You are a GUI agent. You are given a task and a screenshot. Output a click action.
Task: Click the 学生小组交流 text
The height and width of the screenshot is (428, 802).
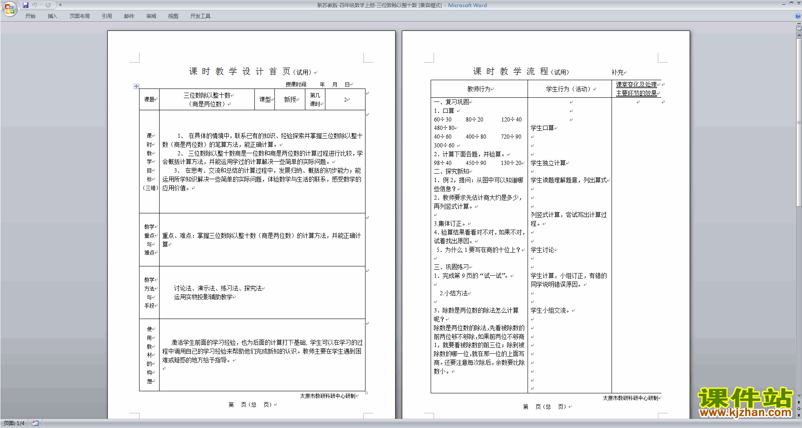coord(551,310)
